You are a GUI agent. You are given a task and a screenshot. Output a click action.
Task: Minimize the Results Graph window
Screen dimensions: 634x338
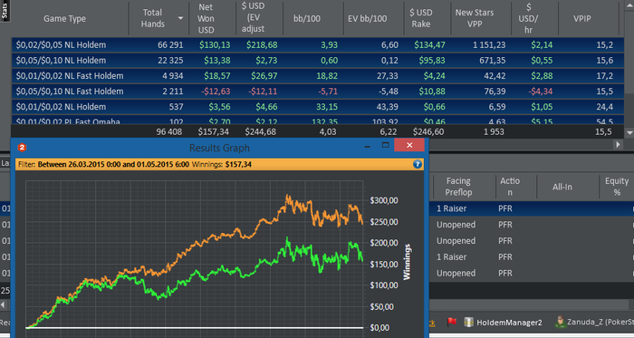pos(367,146)
